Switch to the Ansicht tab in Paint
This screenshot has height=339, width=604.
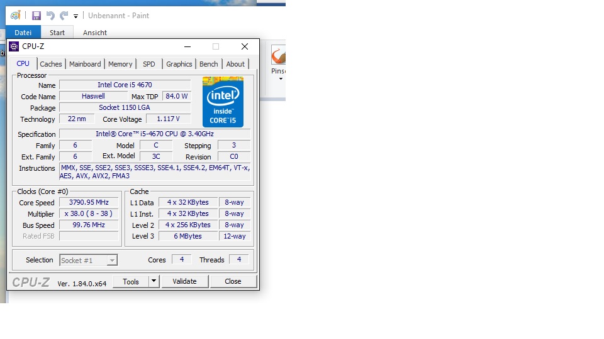pyautogui.click(x=95, y=33)
